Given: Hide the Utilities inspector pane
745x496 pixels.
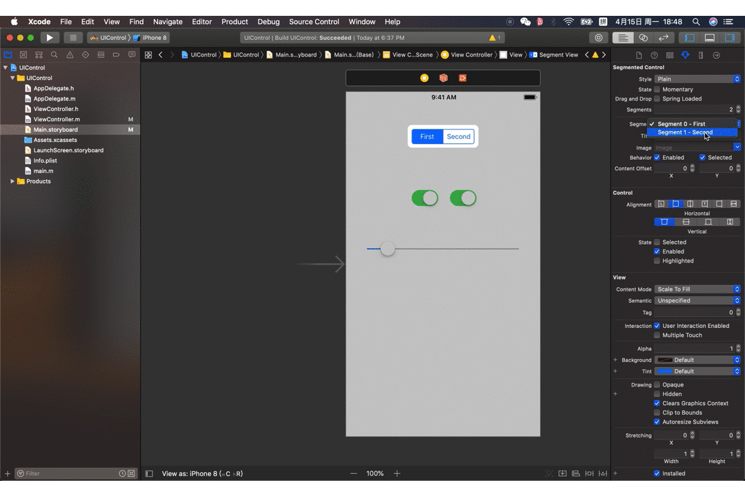Looking at the screenshot, I should pos(730,37).
